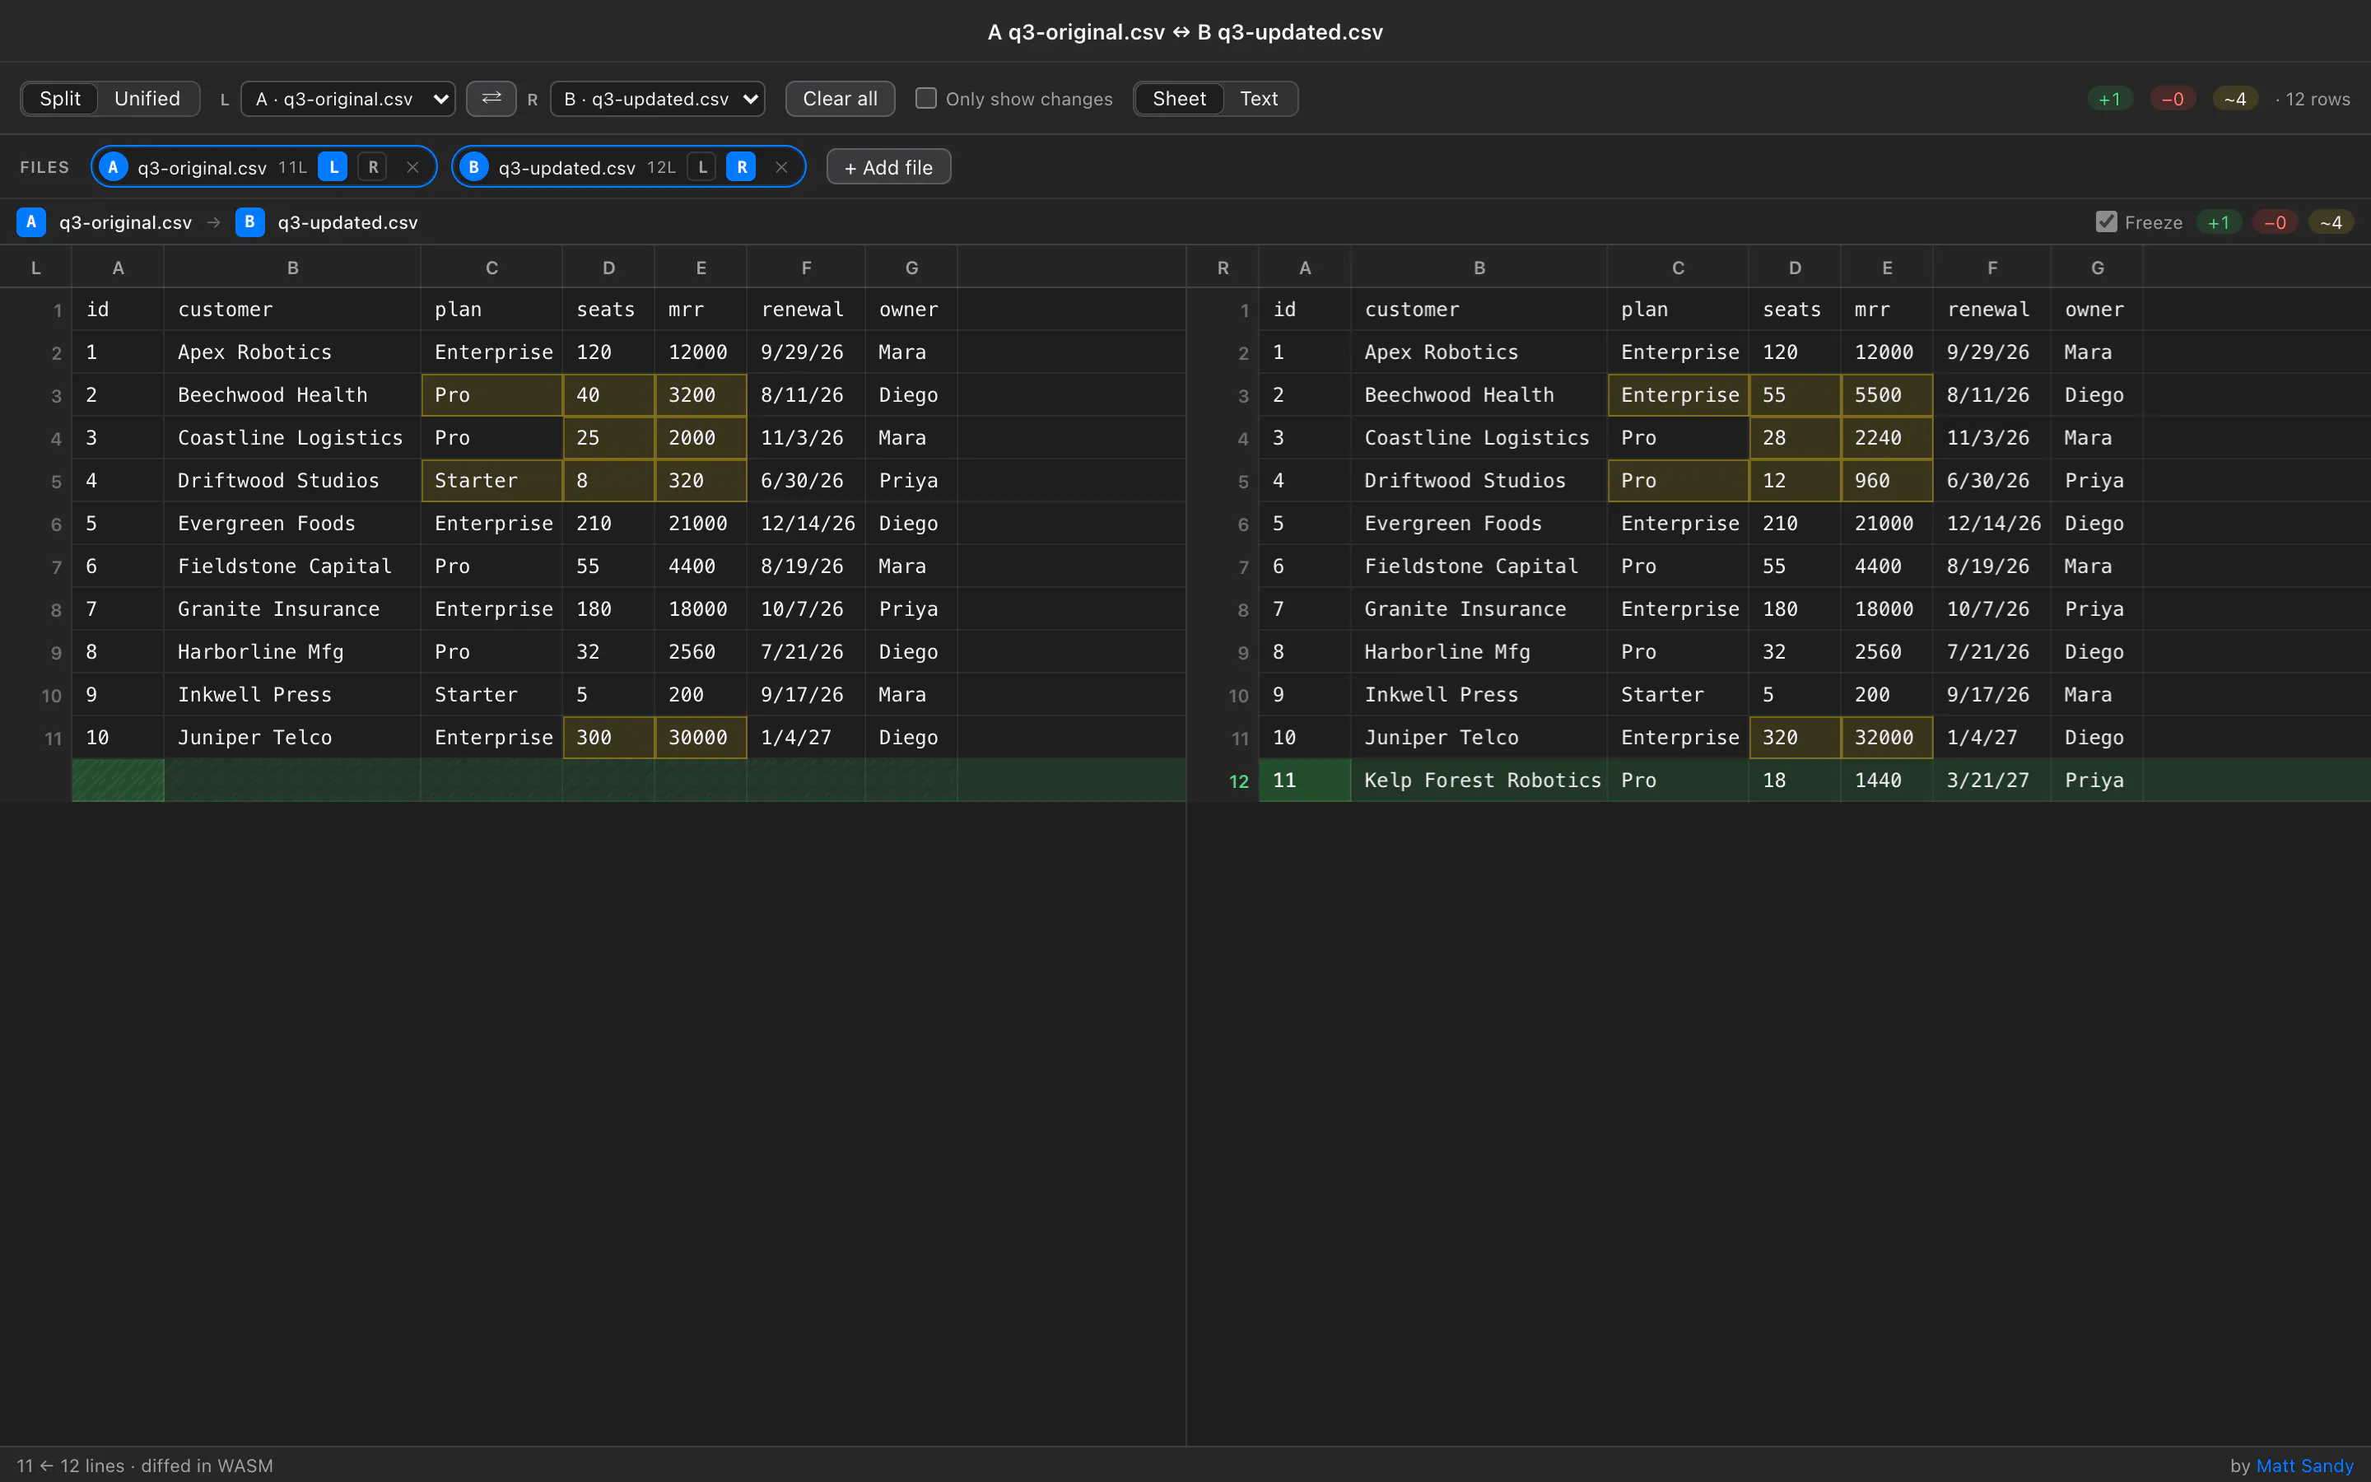The width and height of the screenshot is (2371, 1482).
Task: Click the blue B badge on q3-updated.csv chip
Action: (474, 166)
